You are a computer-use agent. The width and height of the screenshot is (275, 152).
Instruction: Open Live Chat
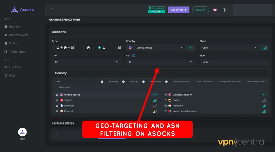tap(13, 67)
